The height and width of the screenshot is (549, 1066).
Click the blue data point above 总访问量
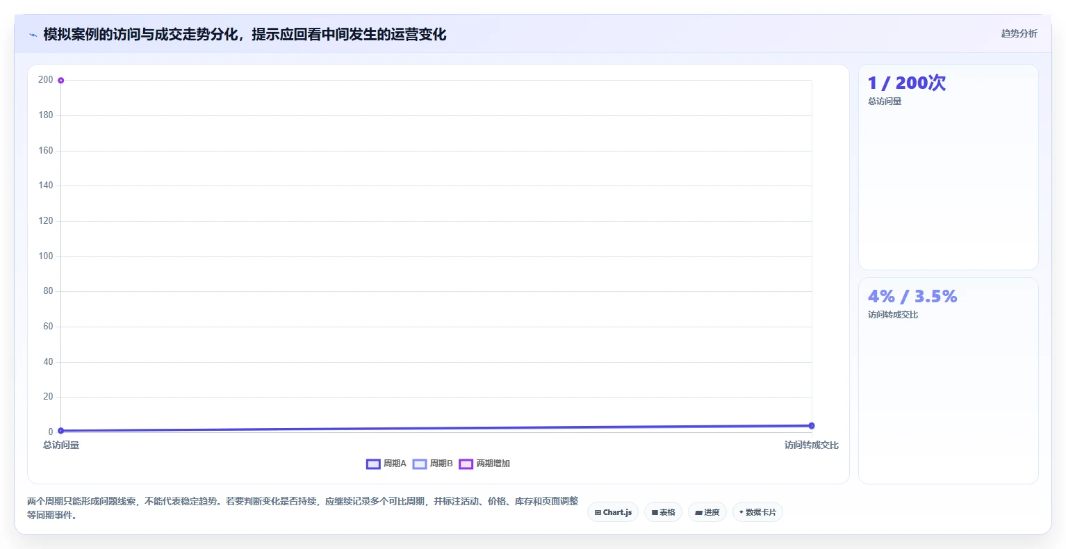click(61, 431)
